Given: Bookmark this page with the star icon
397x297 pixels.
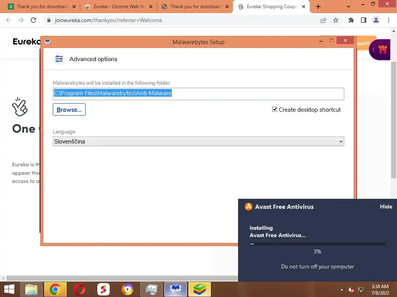Looking at the screenshot, I should click(x=336, y=20).
